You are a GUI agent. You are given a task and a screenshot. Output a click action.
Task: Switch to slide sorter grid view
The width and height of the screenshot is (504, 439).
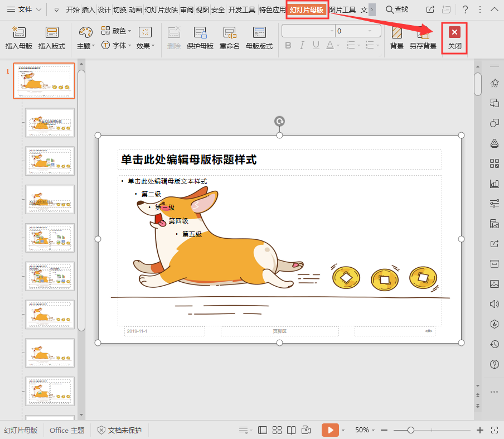click(x=277, y=430)
